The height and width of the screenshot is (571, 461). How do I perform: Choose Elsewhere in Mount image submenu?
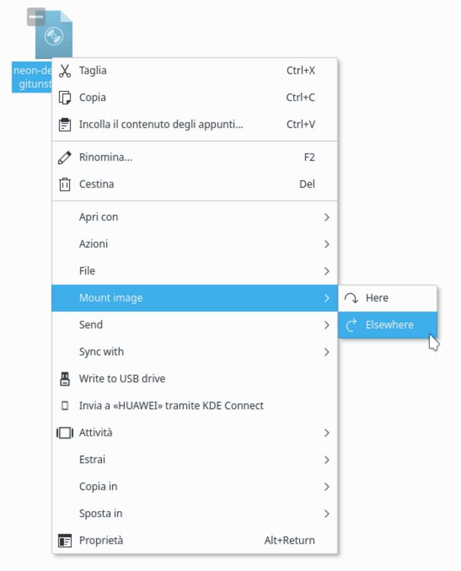click(389, 325)
